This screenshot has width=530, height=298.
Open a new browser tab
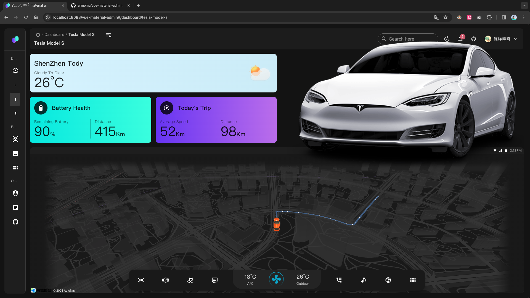[x=139, y=6]
